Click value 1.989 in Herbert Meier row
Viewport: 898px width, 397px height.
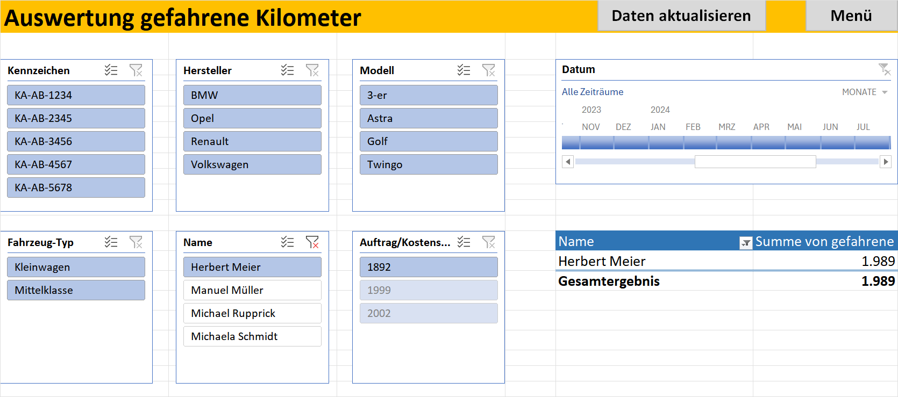[878, 261]
